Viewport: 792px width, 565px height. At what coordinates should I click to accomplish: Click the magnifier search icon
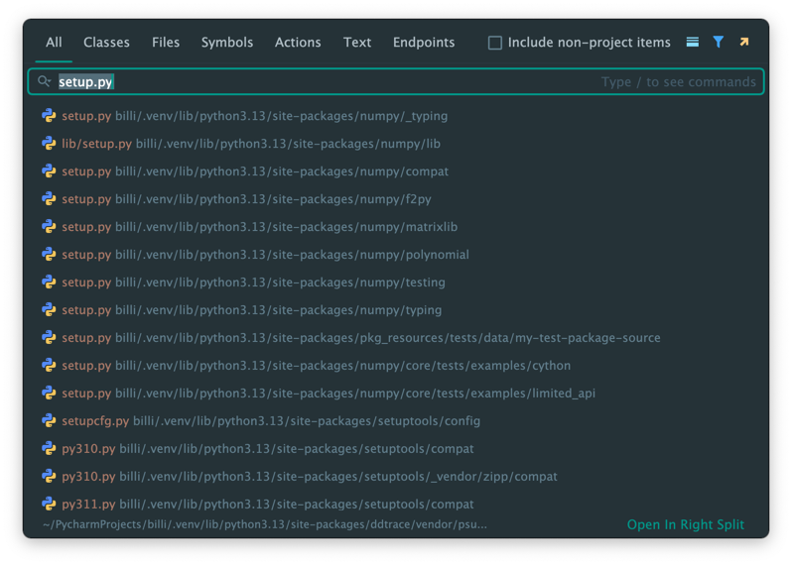pos(45,81)
